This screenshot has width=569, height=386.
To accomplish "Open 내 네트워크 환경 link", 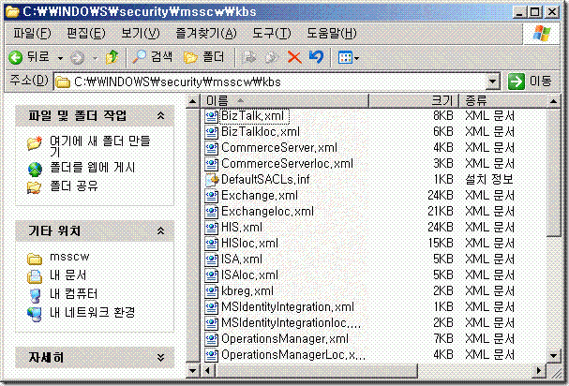I will [92, 312].
